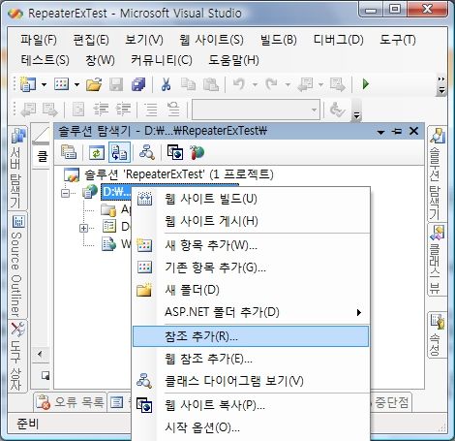
Task: Switch to the 오류 목록 bottom tab
Action: (70, 402)
